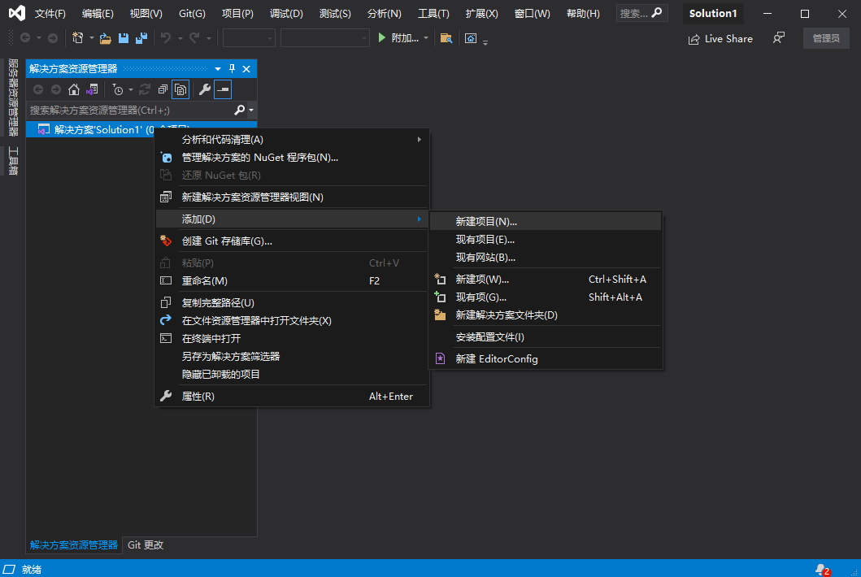Click the Pending Changes Filter clock icon

[118, 89]
